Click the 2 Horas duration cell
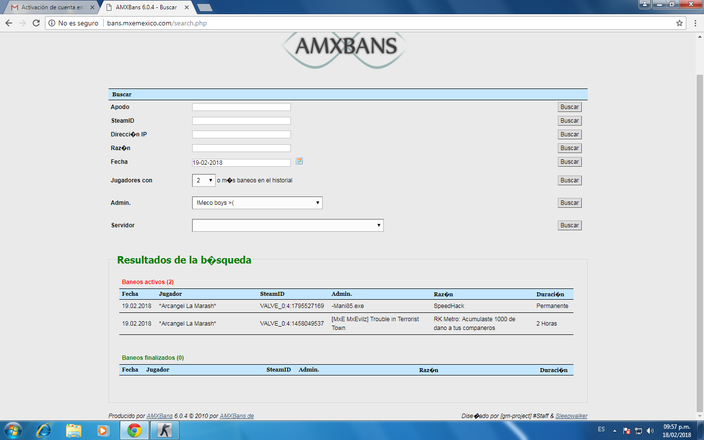The width and height of the screenshot is (704, 440). (547, 324)
